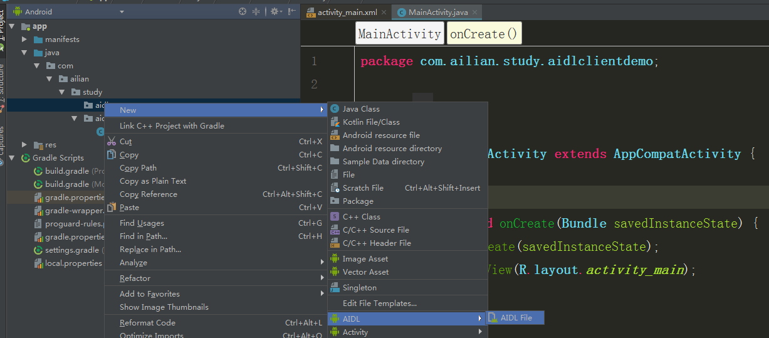Choose Paste in the context menu

[x=216, y=208]
